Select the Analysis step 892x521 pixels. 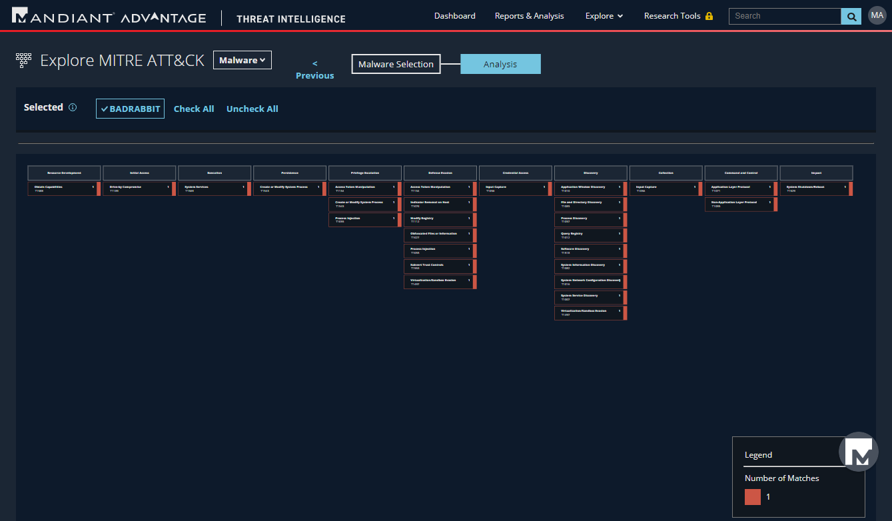(500, 64)
